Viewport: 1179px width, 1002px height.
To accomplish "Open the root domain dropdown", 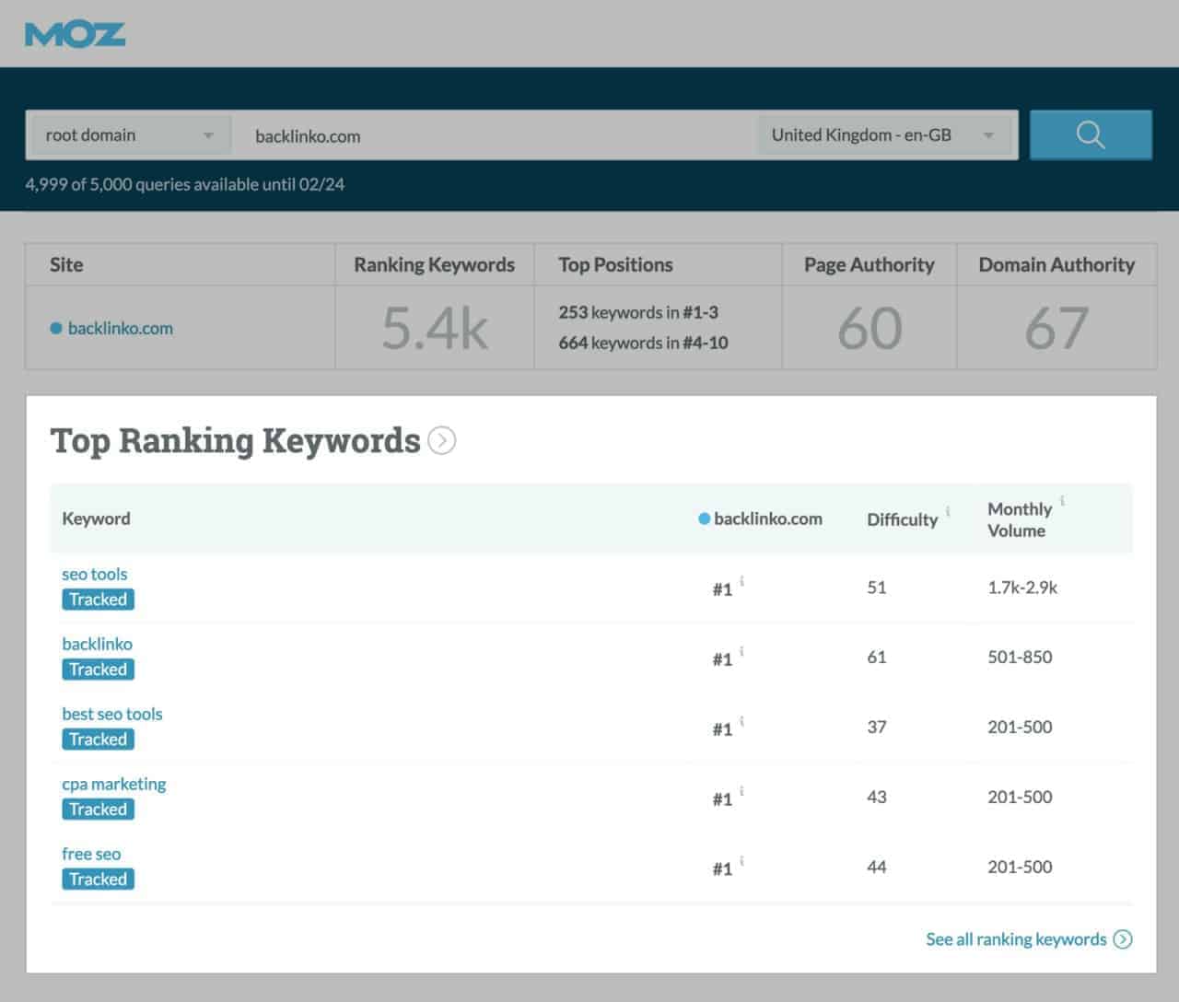I will (x=129, y=135).
